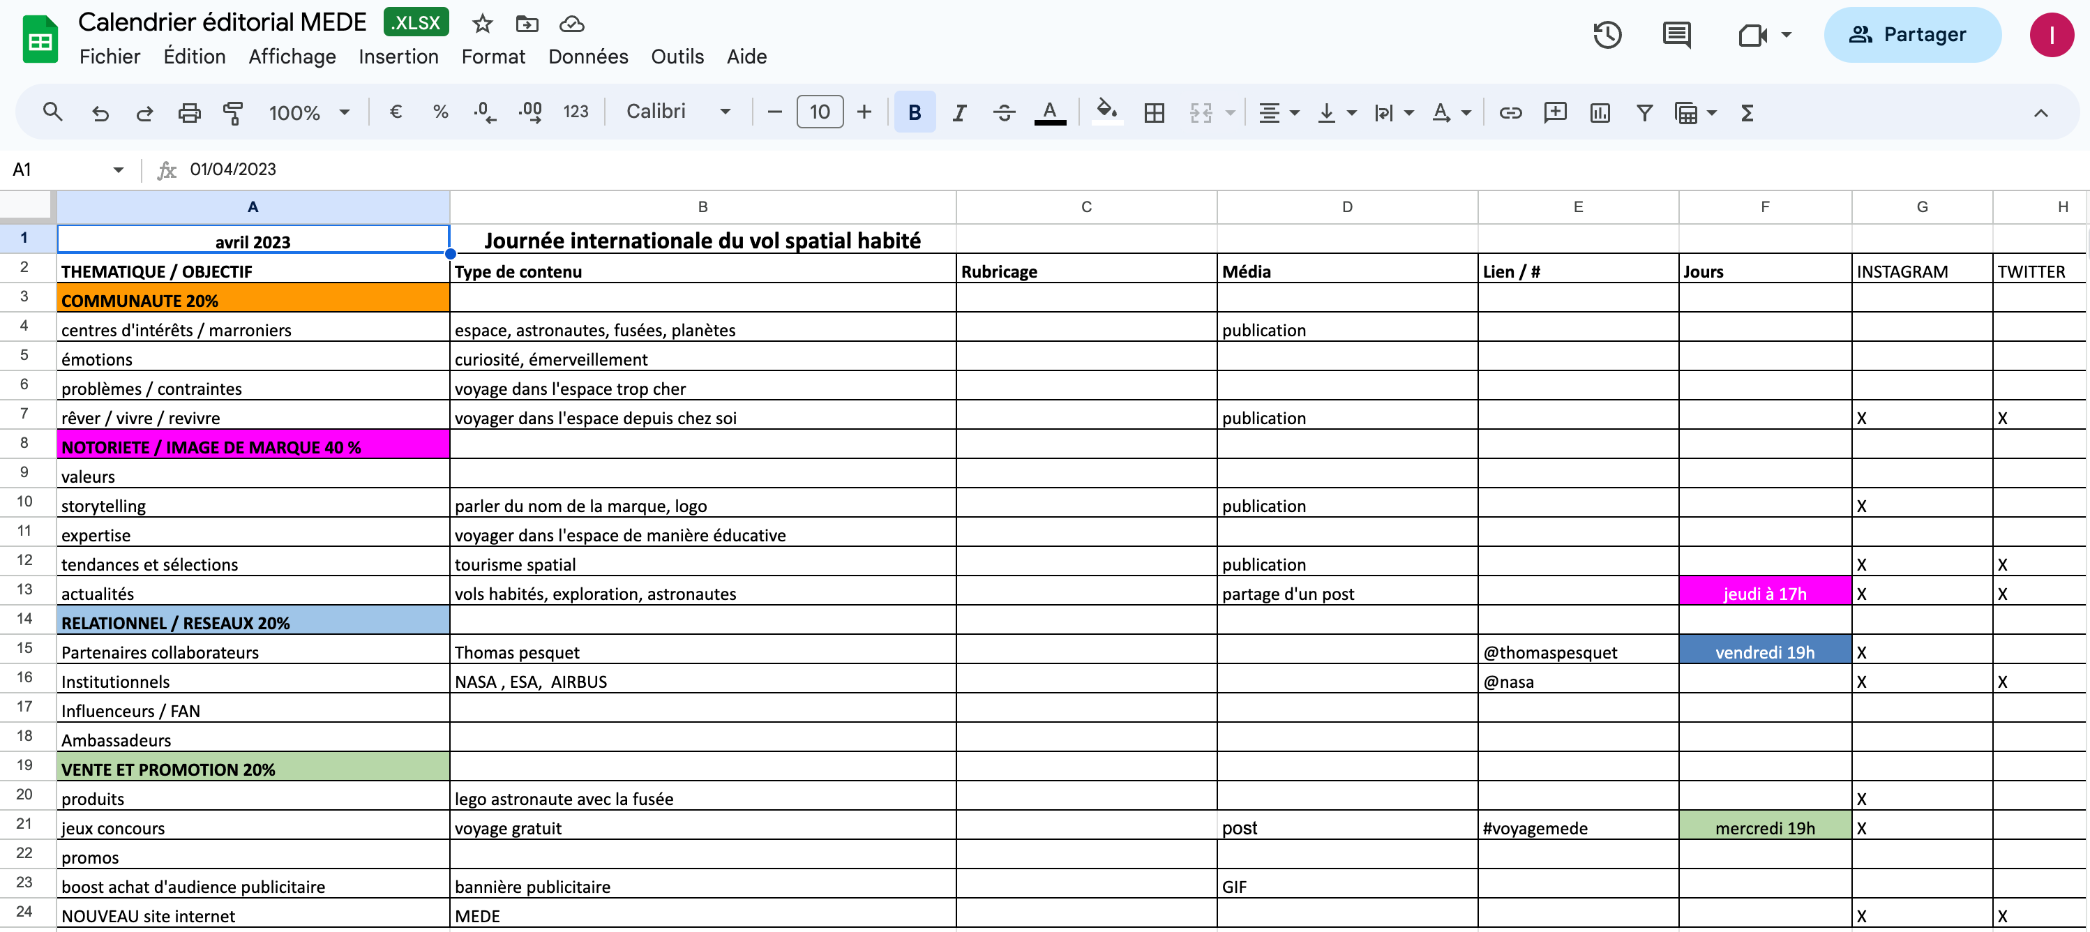
Task: Click the Partager button
Action: point(1912,35)
